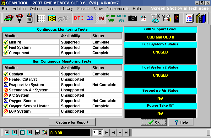Click the OK button
The width and height of the screenshot is (211, 138).
(x=154, y=122)
